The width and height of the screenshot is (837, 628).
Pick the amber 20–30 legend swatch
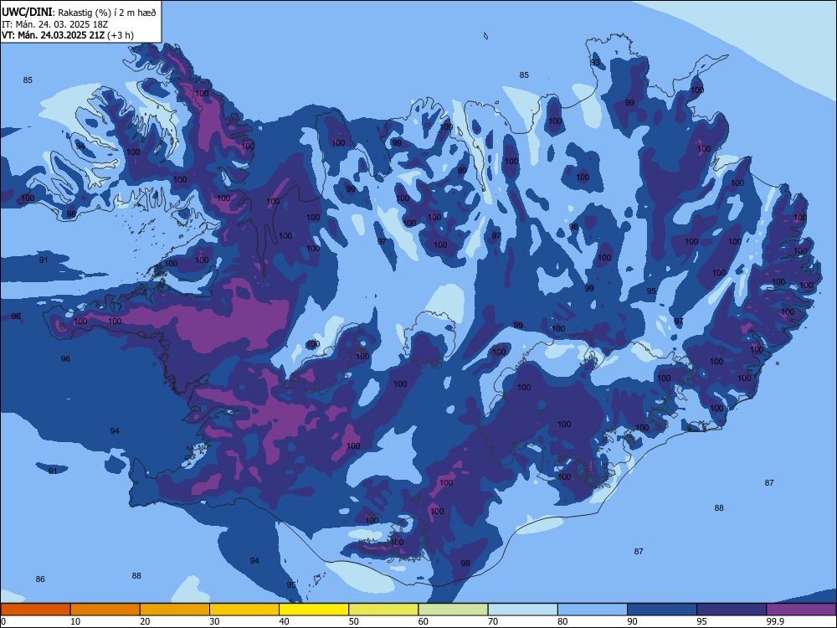175,610
